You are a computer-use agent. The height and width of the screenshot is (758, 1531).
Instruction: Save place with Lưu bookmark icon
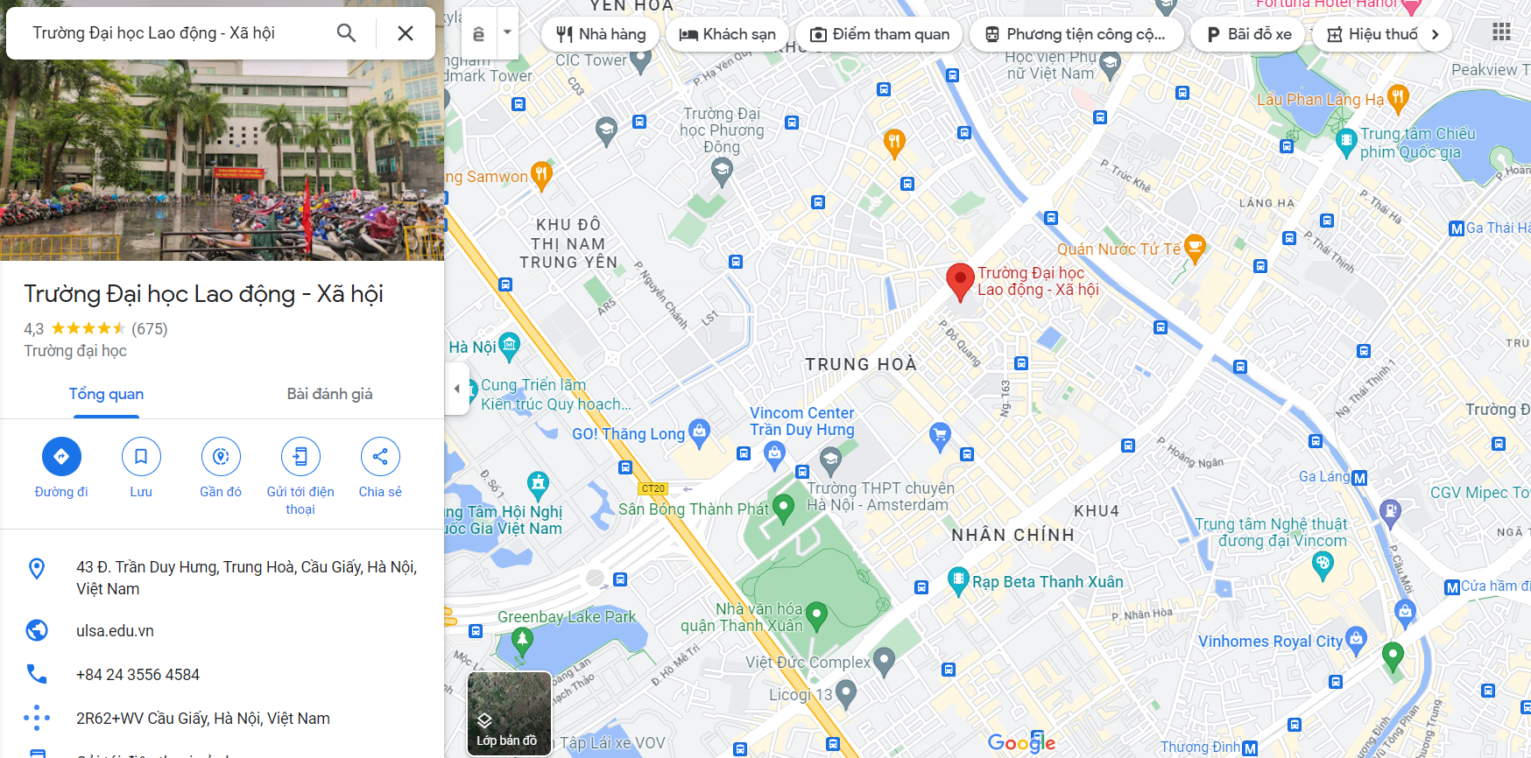pos(141,456)
